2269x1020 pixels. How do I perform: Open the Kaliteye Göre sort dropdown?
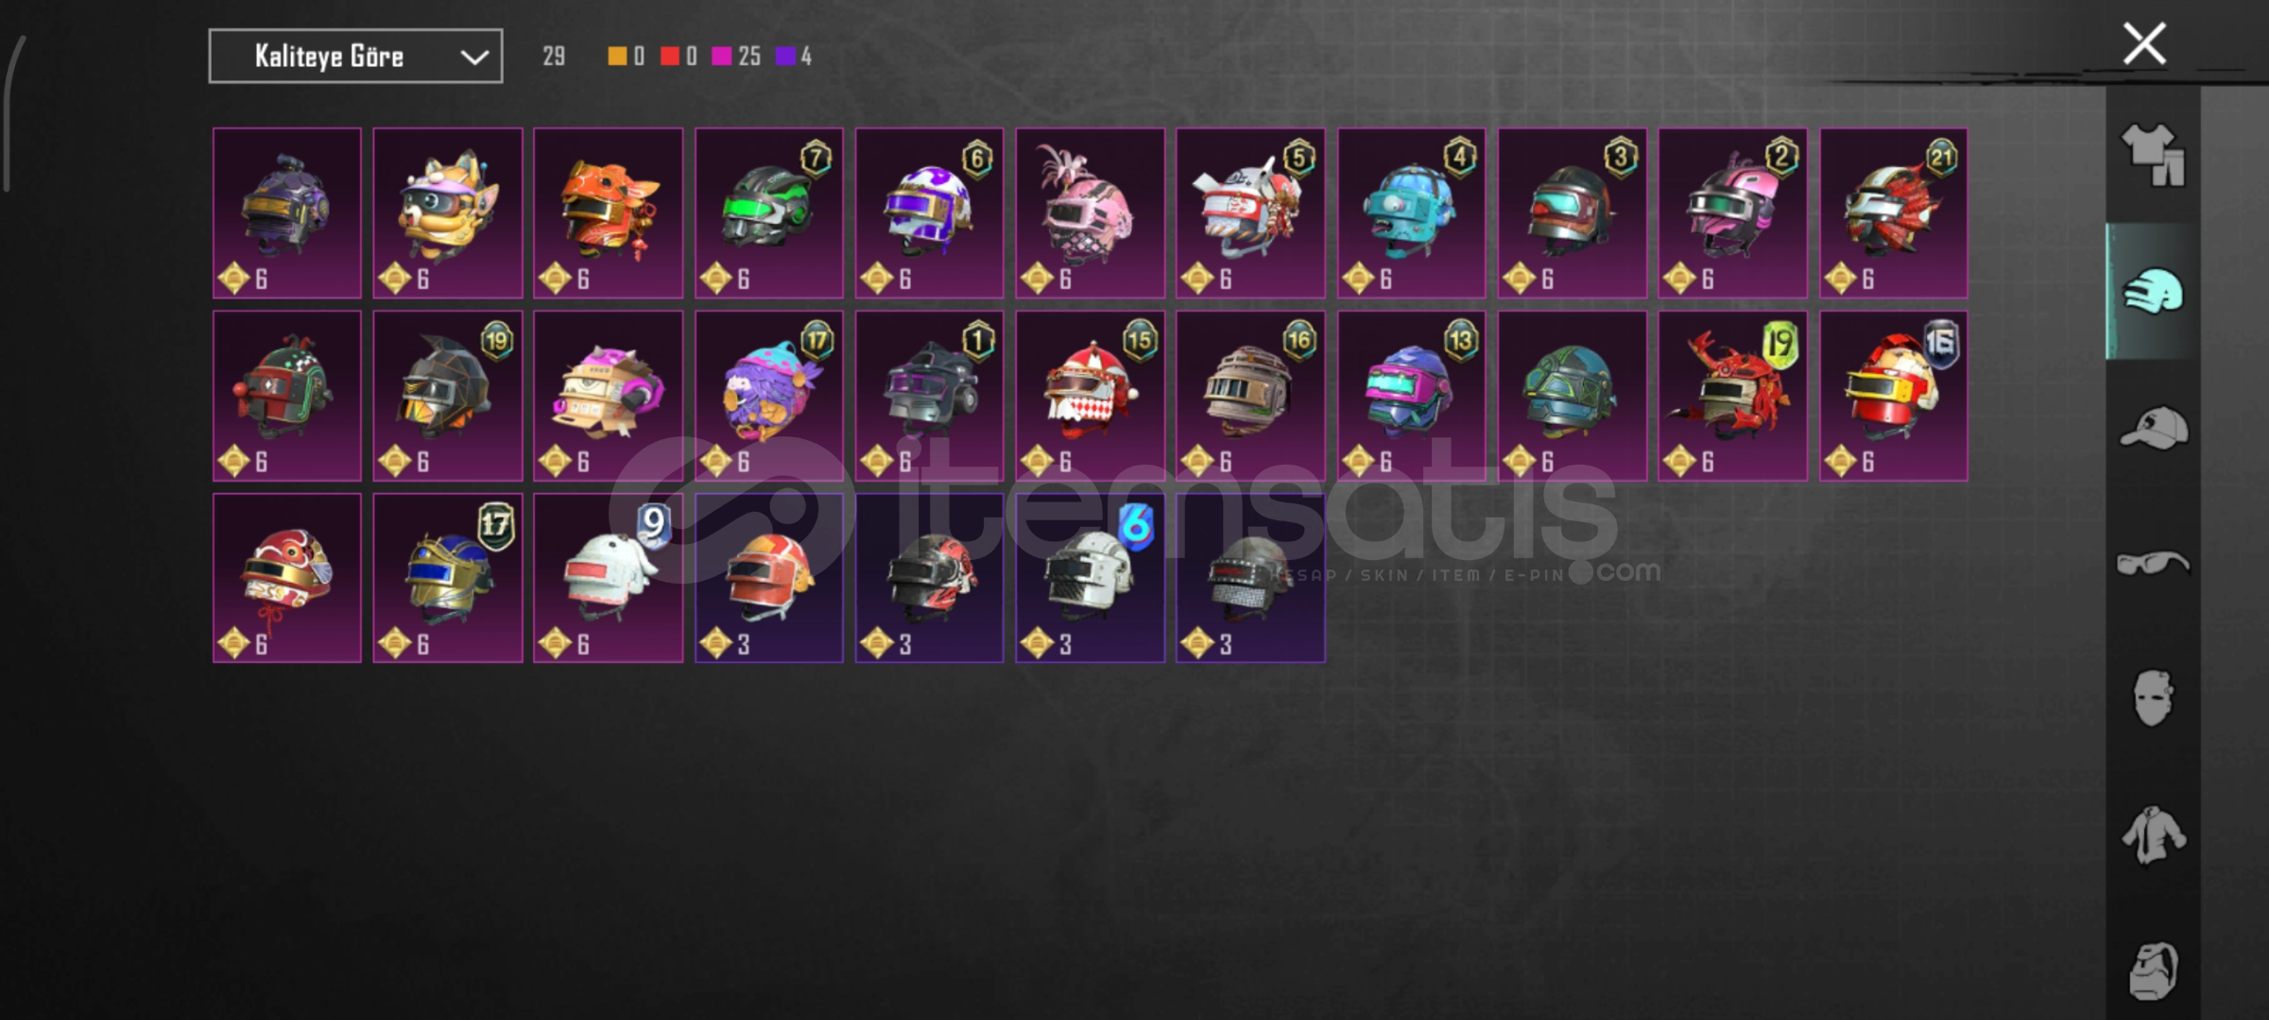tap(355, 57)
